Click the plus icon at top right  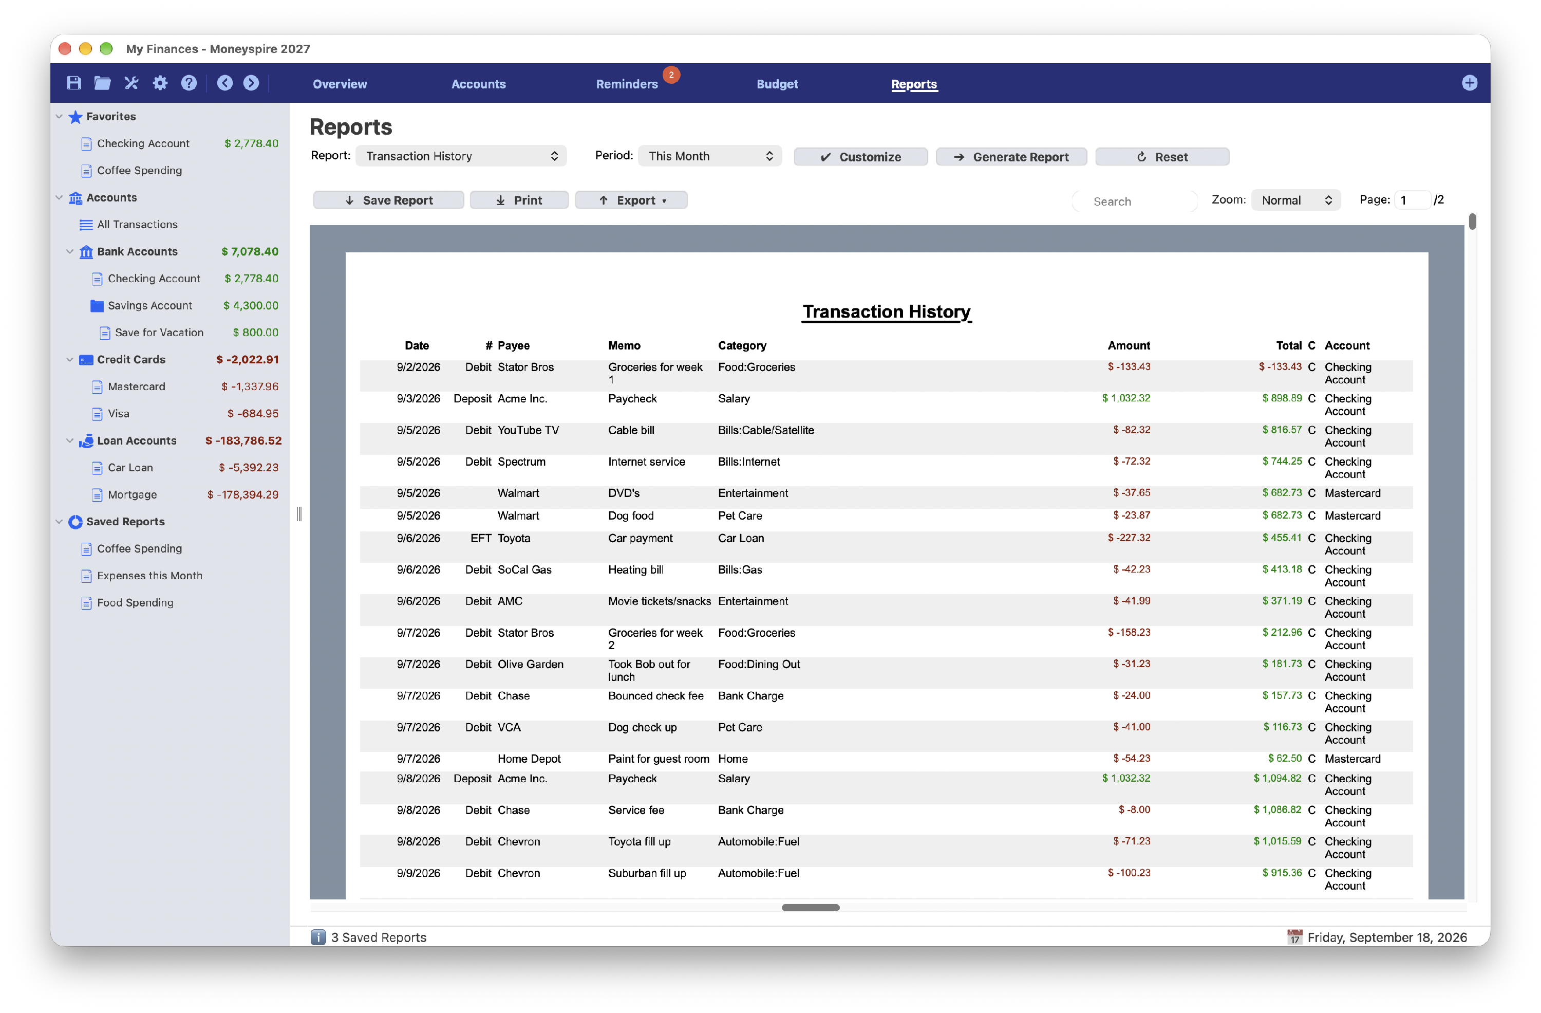(1469, 83)
